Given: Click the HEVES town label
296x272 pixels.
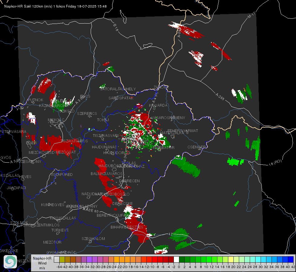Looking at the screenshot, I should coord(25,177).
